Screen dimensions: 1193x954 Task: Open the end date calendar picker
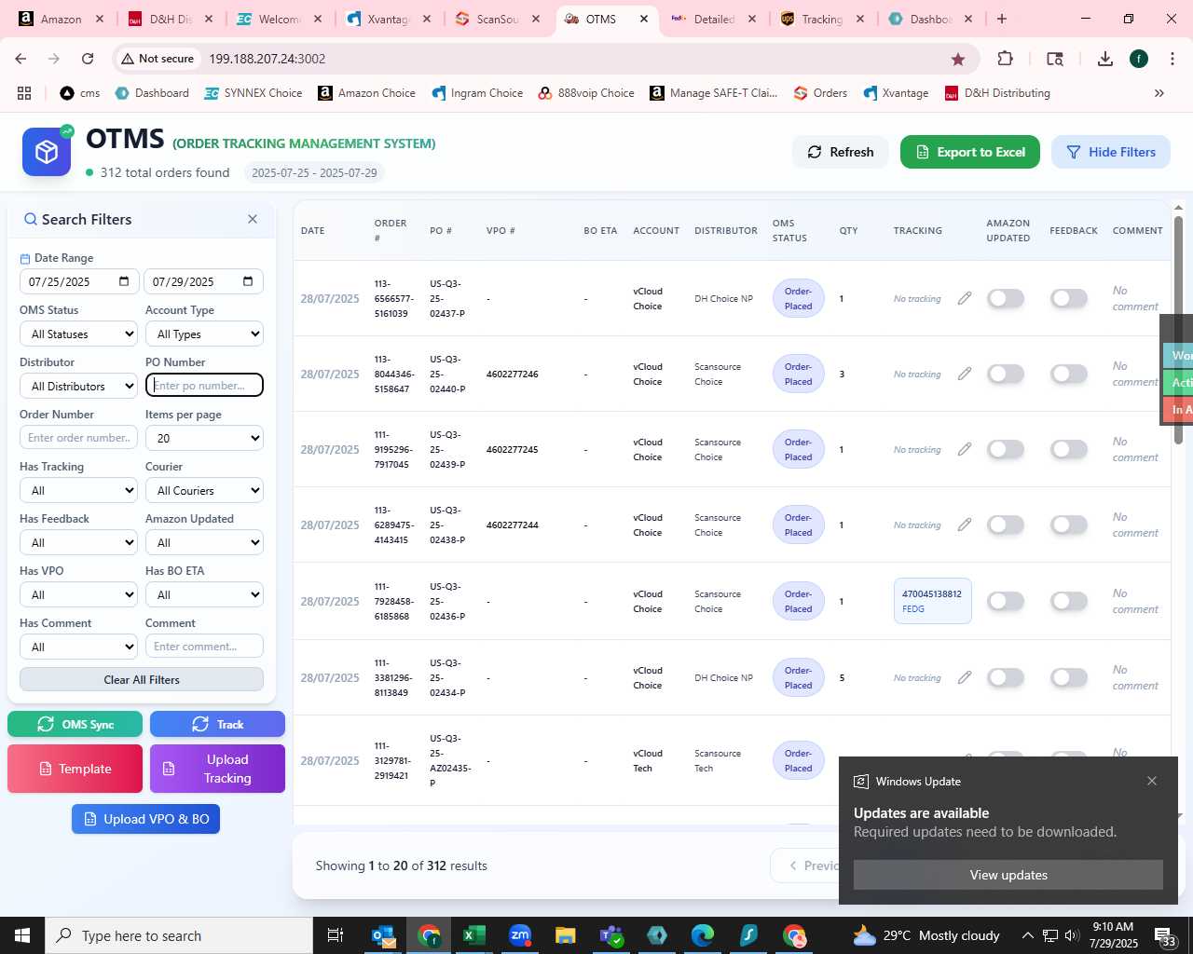[248, 281]
